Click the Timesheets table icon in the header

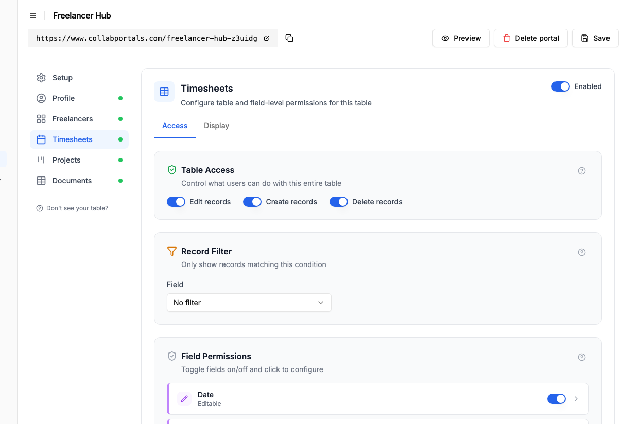[x=164, y=92]
